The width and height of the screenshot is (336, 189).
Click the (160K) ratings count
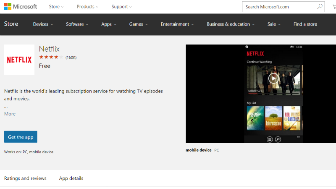[71, 58]
